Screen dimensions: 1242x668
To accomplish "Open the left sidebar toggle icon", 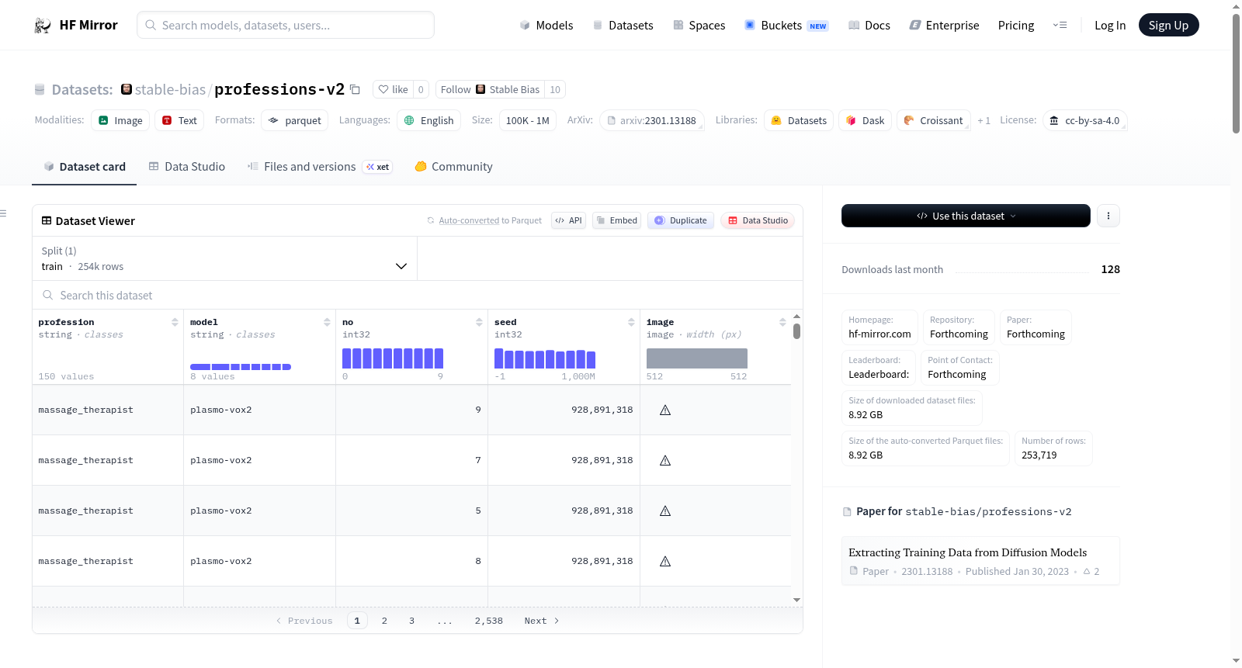I will [x=3, y=213].
